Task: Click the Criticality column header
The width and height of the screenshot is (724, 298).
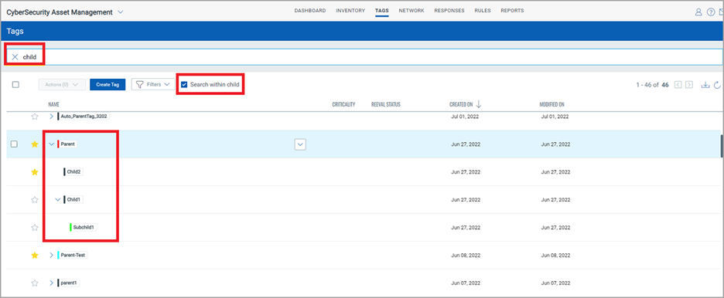Action: [343, 104]
